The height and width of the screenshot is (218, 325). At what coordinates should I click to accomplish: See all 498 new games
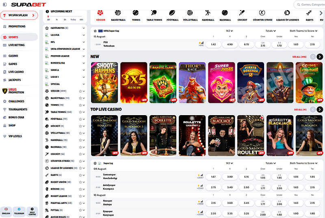tap(299, 57)
